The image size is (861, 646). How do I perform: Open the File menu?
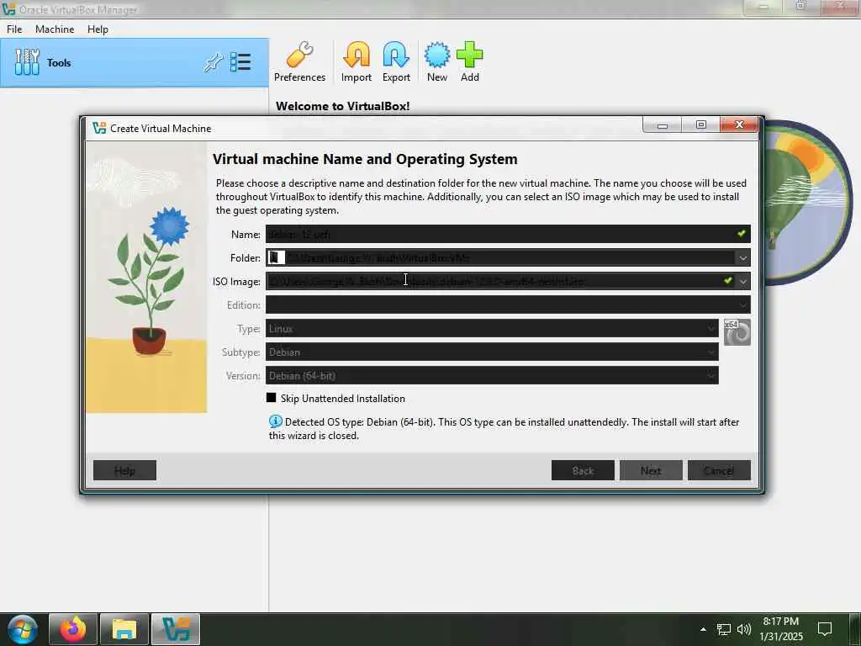[14, 29]
